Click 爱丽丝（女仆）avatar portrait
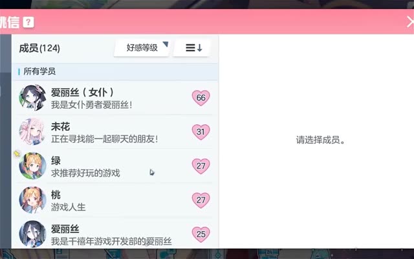This screenshot has height=259, width=414. click(x=32, y=98)
